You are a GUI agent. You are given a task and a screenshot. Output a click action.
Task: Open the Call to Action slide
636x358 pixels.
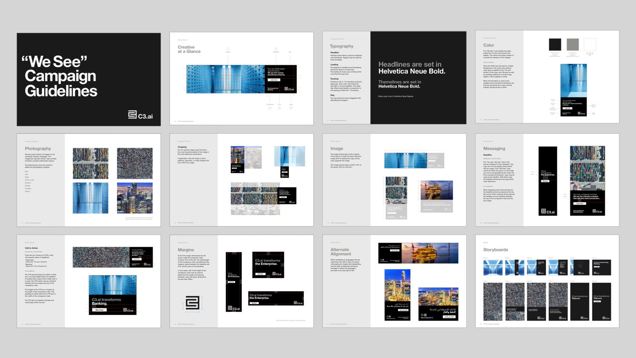tap(89, 281)
